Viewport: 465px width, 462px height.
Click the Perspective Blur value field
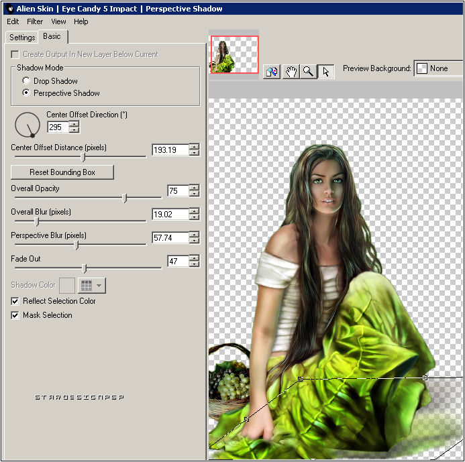click(x=170, y=237)
